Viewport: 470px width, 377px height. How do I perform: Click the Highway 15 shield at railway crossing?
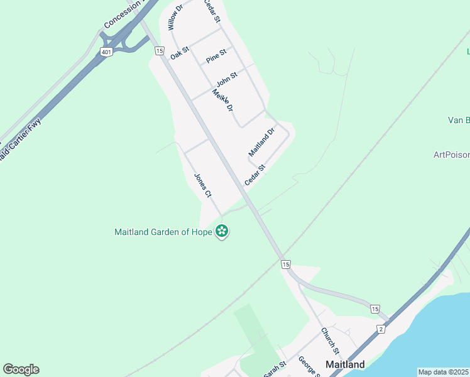pyautogui.click(x=286, y=265)
